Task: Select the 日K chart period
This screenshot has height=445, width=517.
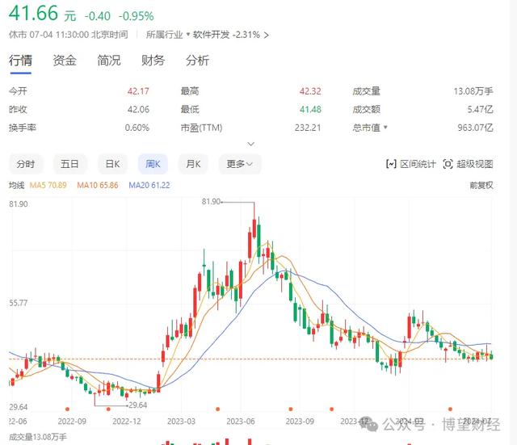Action: pos(112,164)
